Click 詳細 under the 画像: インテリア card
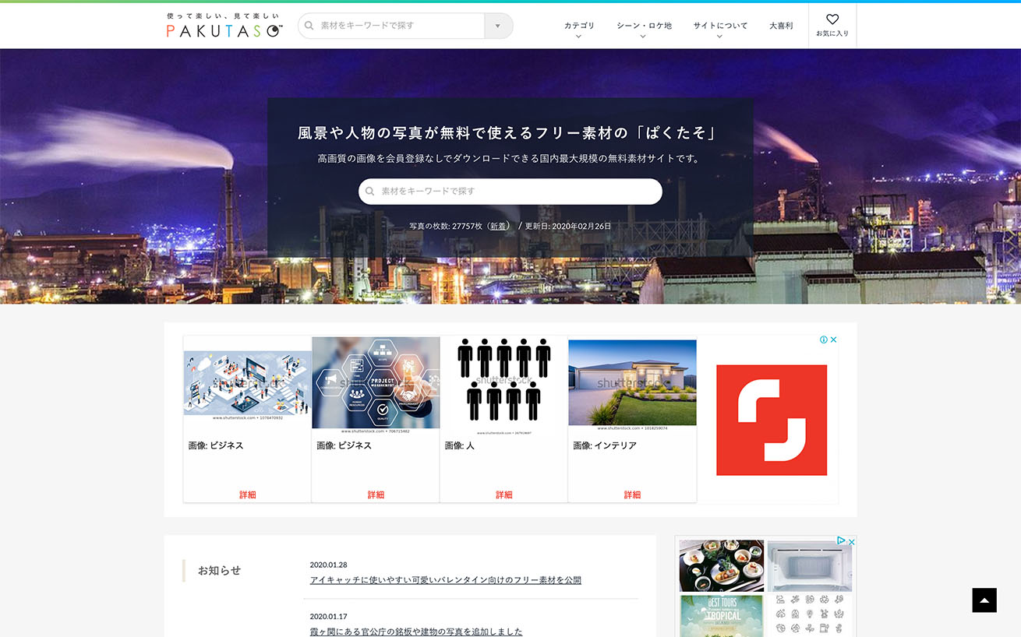 [632, 494]
